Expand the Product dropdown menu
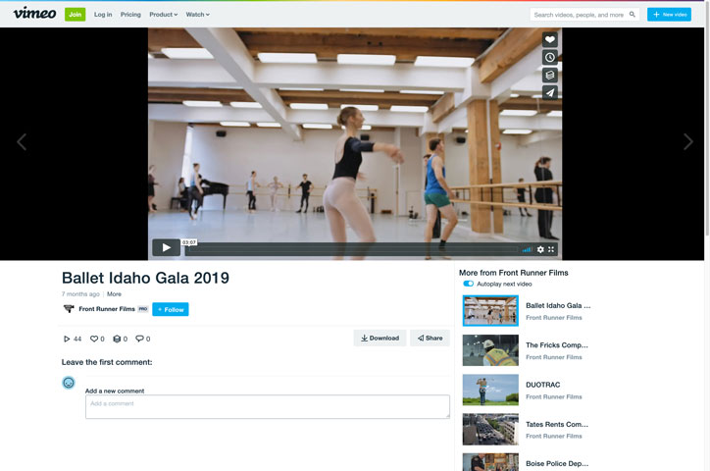 click(x=164, y=15)
